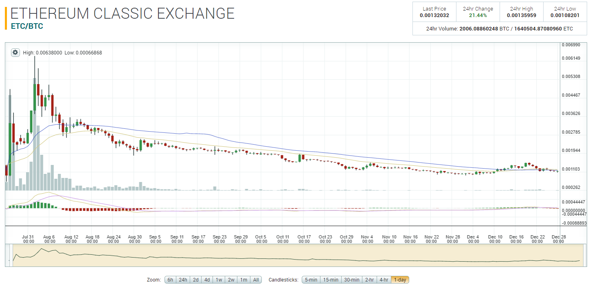Set chart zoom to 6h

170,280
